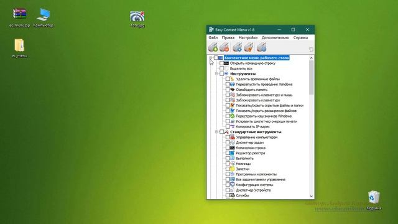The image size is (398, 224).
Task: Maximize the Easy Context Menu window
Action: click(293, 30)
